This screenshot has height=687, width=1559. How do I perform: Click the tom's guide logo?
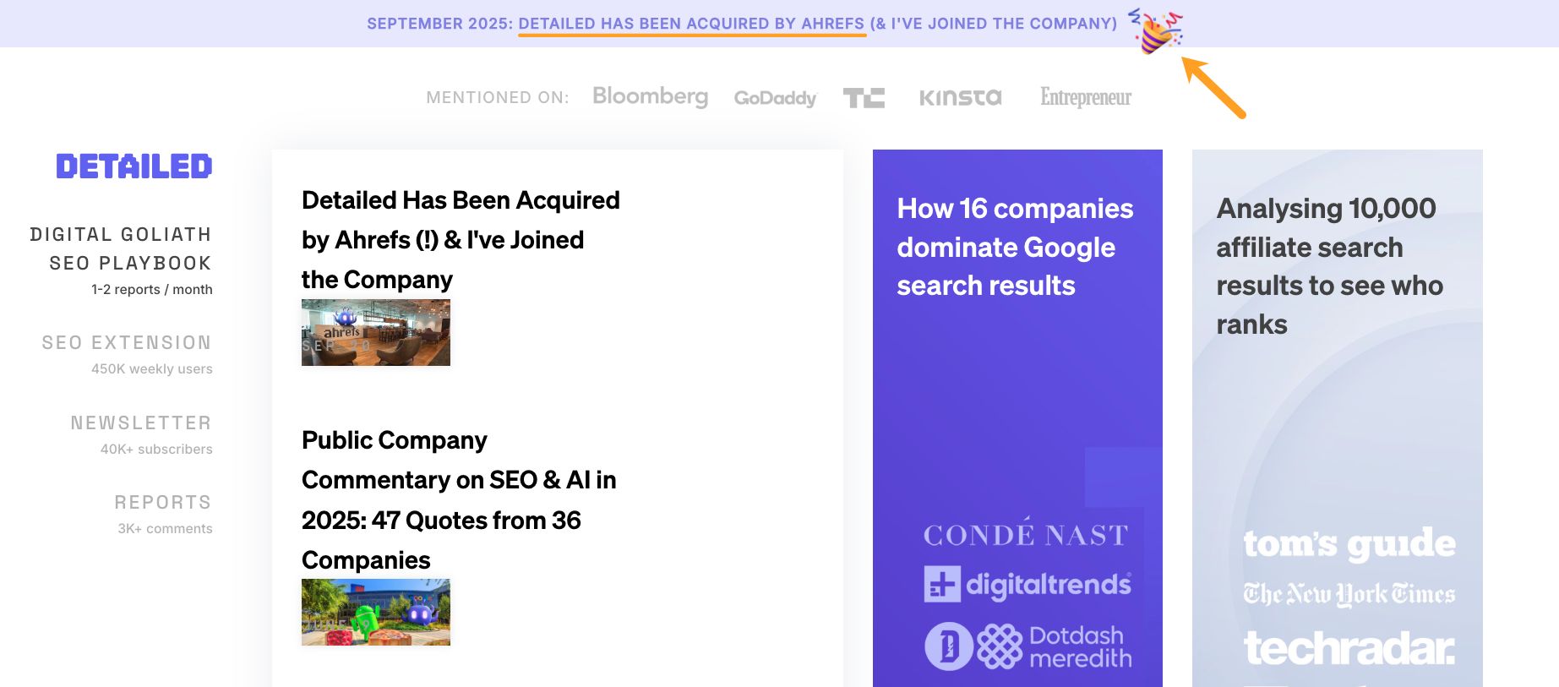(1349, 544)
